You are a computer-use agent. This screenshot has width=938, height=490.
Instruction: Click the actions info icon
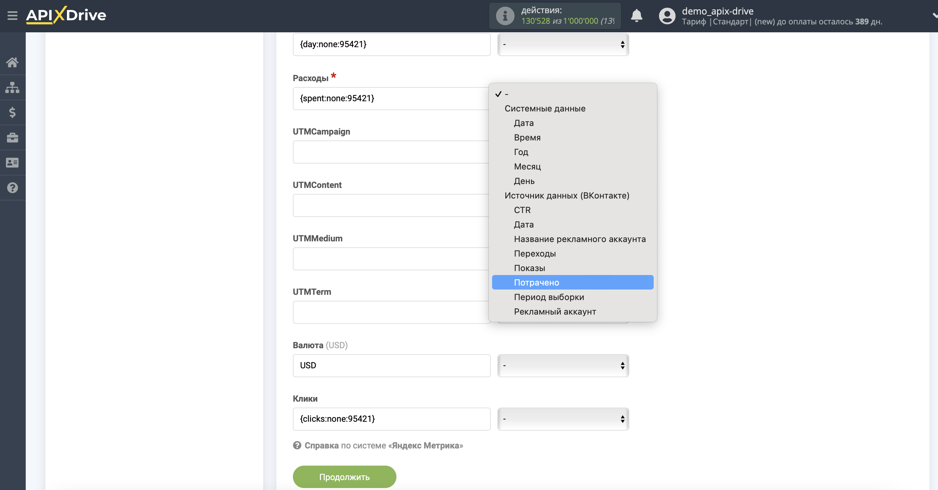pyautogui.click(x=505, y=15)
